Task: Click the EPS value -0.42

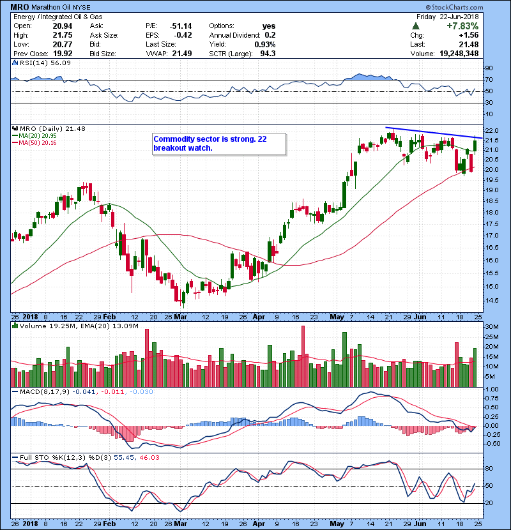Action: click(183, 35)
